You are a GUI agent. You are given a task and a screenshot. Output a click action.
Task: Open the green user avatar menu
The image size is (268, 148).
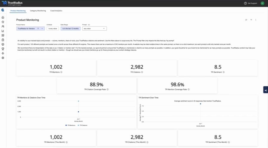coord(262,3)
